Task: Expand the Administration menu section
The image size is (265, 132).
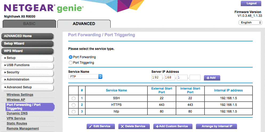Action: [x=27, y=80]
